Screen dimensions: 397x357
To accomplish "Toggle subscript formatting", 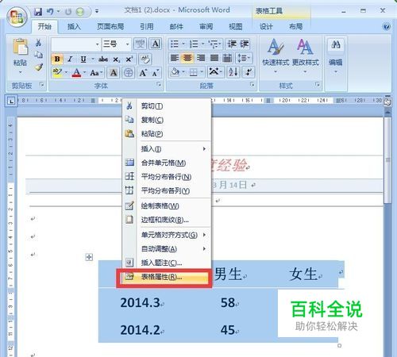I will coord(117,59).
